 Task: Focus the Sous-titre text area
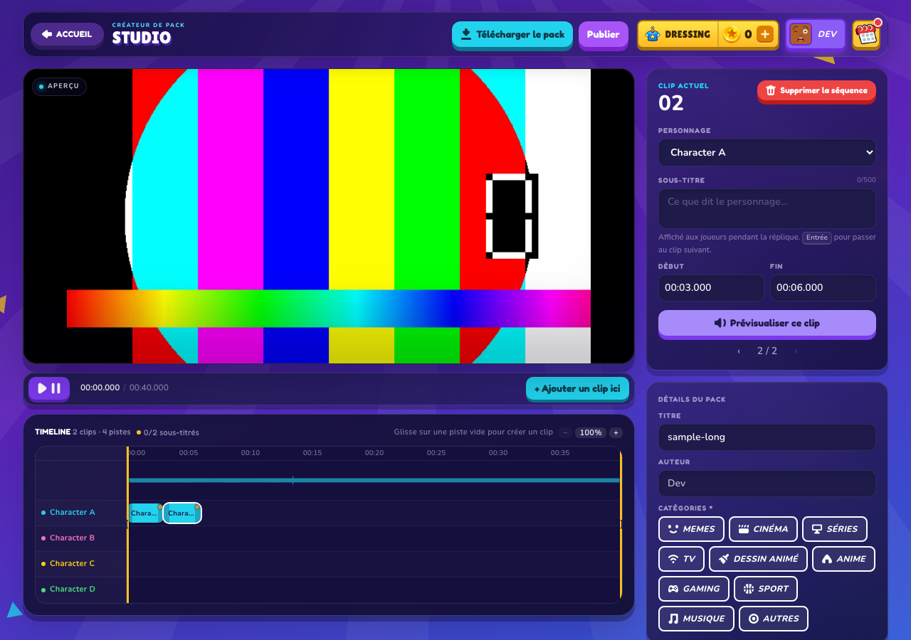pyautogui.click(x=767, y=208)
